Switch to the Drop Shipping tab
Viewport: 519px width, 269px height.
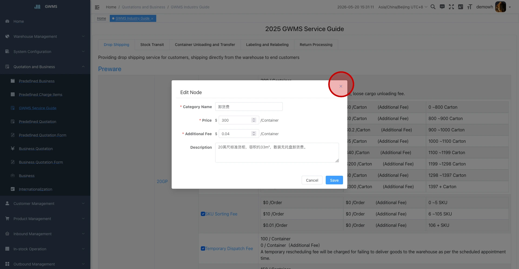[117, 45]
